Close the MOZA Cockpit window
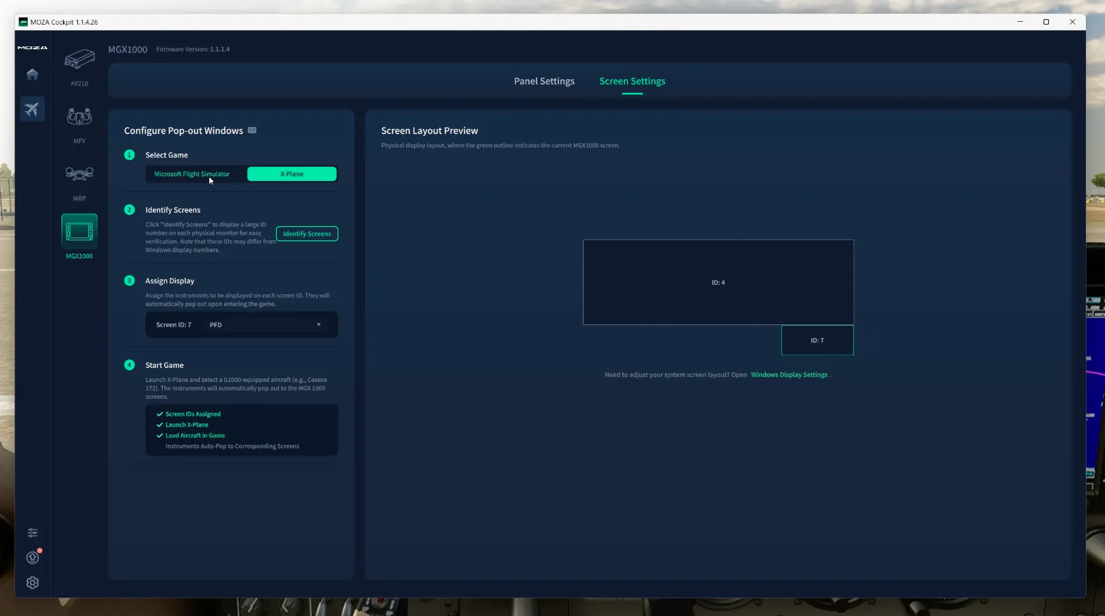 point(1072,22)
